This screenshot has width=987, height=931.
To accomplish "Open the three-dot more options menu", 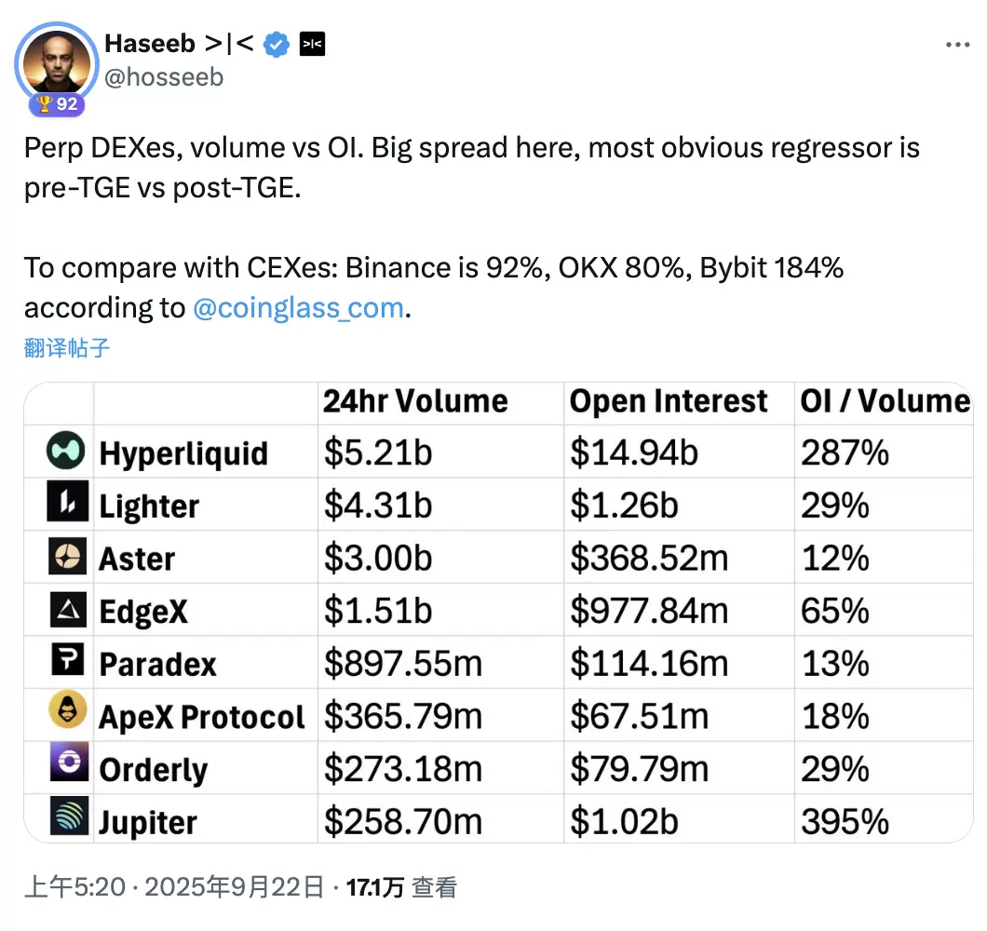I will point(958,45).
